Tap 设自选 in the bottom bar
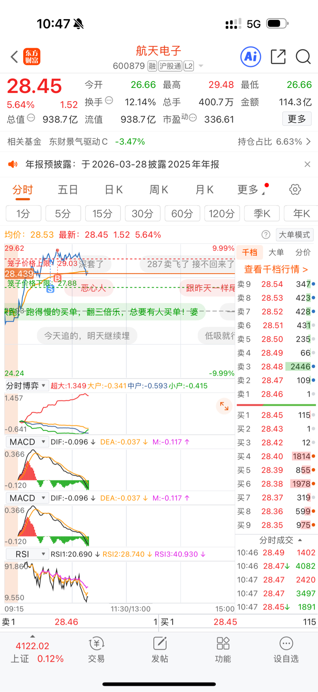 (x=286, y=650)
